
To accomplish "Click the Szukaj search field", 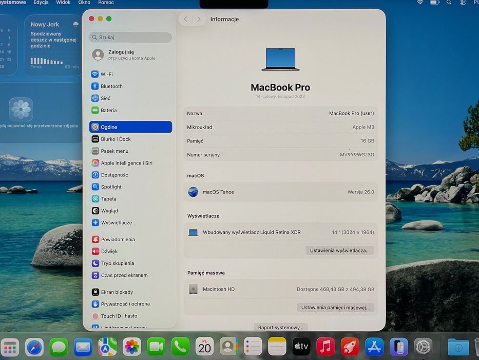I will tap(130, 38).
